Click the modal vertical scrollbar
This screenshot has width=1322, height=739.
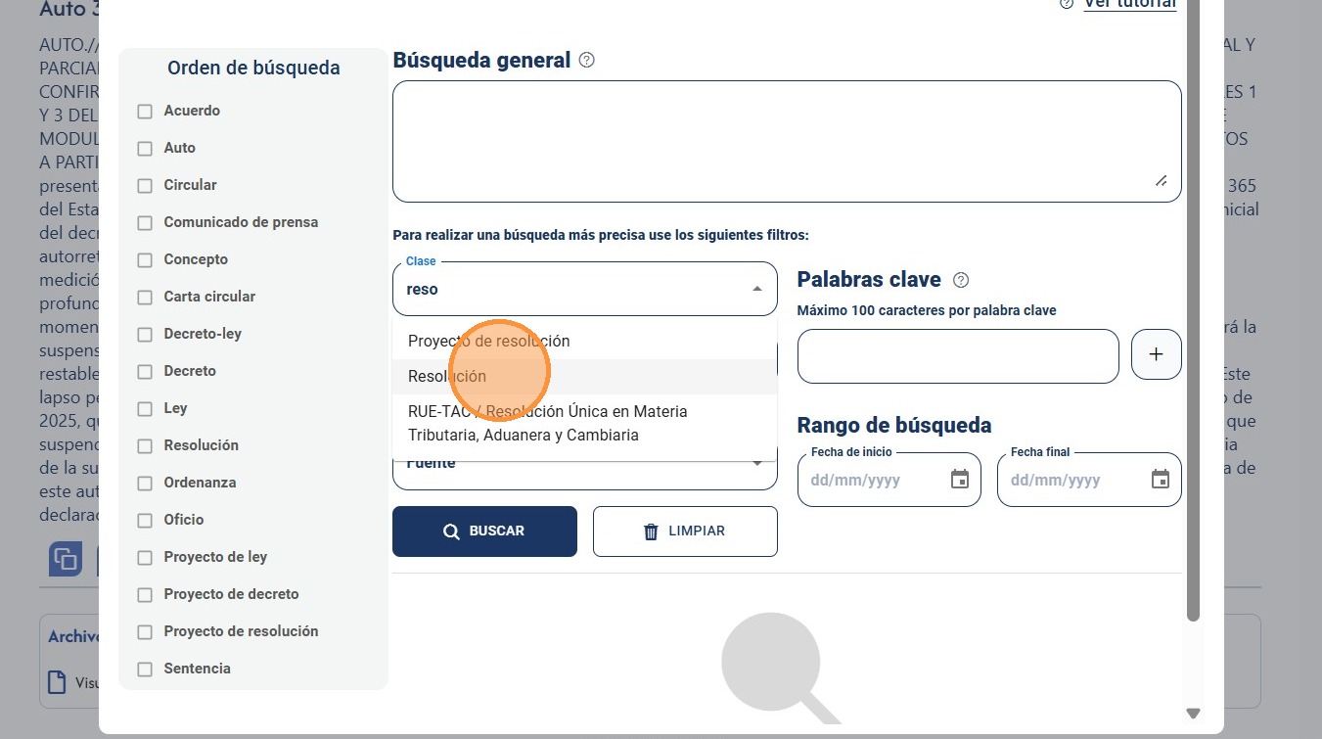coord(1193,313)
